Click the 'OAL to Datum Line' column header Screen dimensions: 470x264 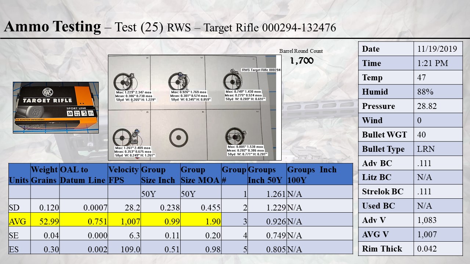point(84,175)
